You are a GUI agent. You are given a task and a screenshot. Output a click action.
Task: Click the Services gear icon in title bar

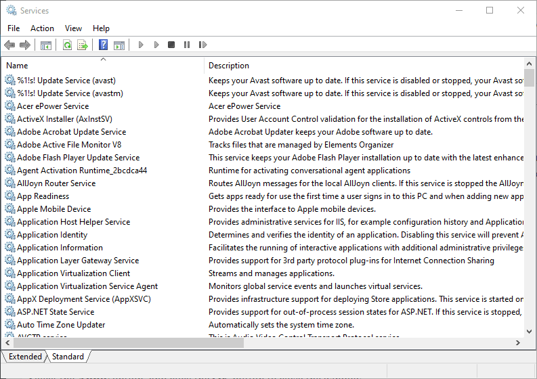click(x=12, y=11)
